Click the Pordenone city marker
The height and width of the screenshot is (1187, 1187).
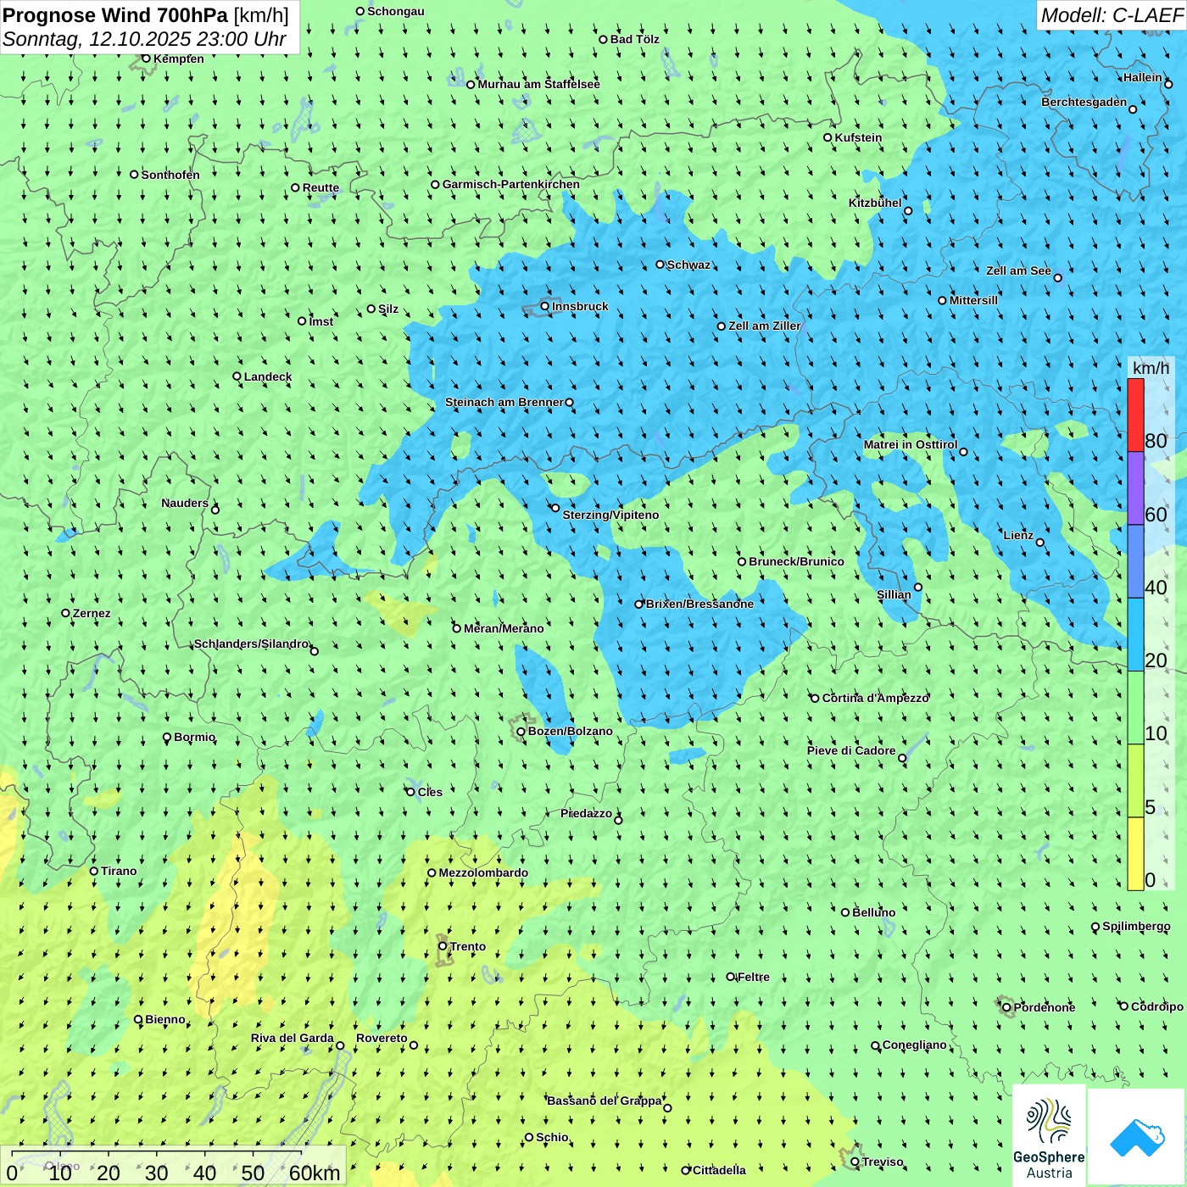[1006, 1007]
